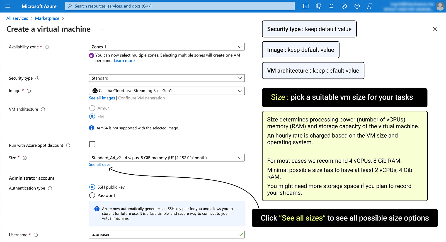Open portal Settings gear
Image resolution: width=446 pixels, height=242 pixels.
pyautogui.click(x=344, y=6)
